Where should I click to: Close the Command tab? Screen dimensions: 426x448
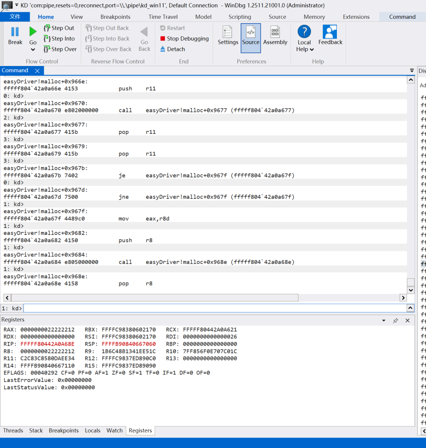click(x=37, y=71)
